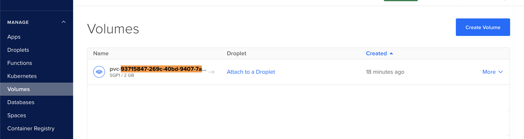Click the volume disk icon
The image size is (524, 139).
(x=99, y=72)
